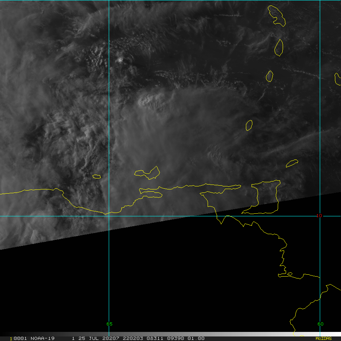Click the value 09390 in footer
Screen dimensions: 341x341
175,338
